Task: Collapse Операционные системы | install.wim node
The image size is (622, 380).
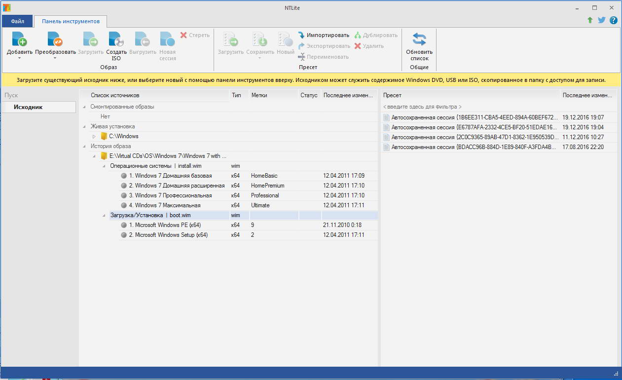Action: 104,166
